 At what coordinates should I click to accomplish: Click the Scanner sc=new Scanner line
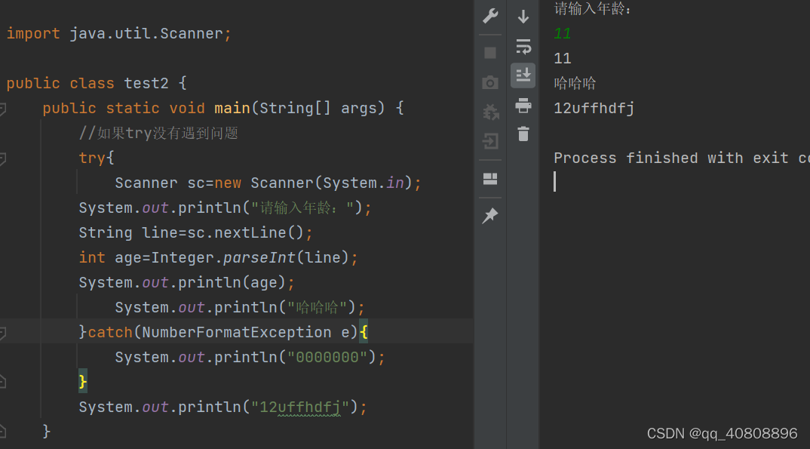[268, 183]
